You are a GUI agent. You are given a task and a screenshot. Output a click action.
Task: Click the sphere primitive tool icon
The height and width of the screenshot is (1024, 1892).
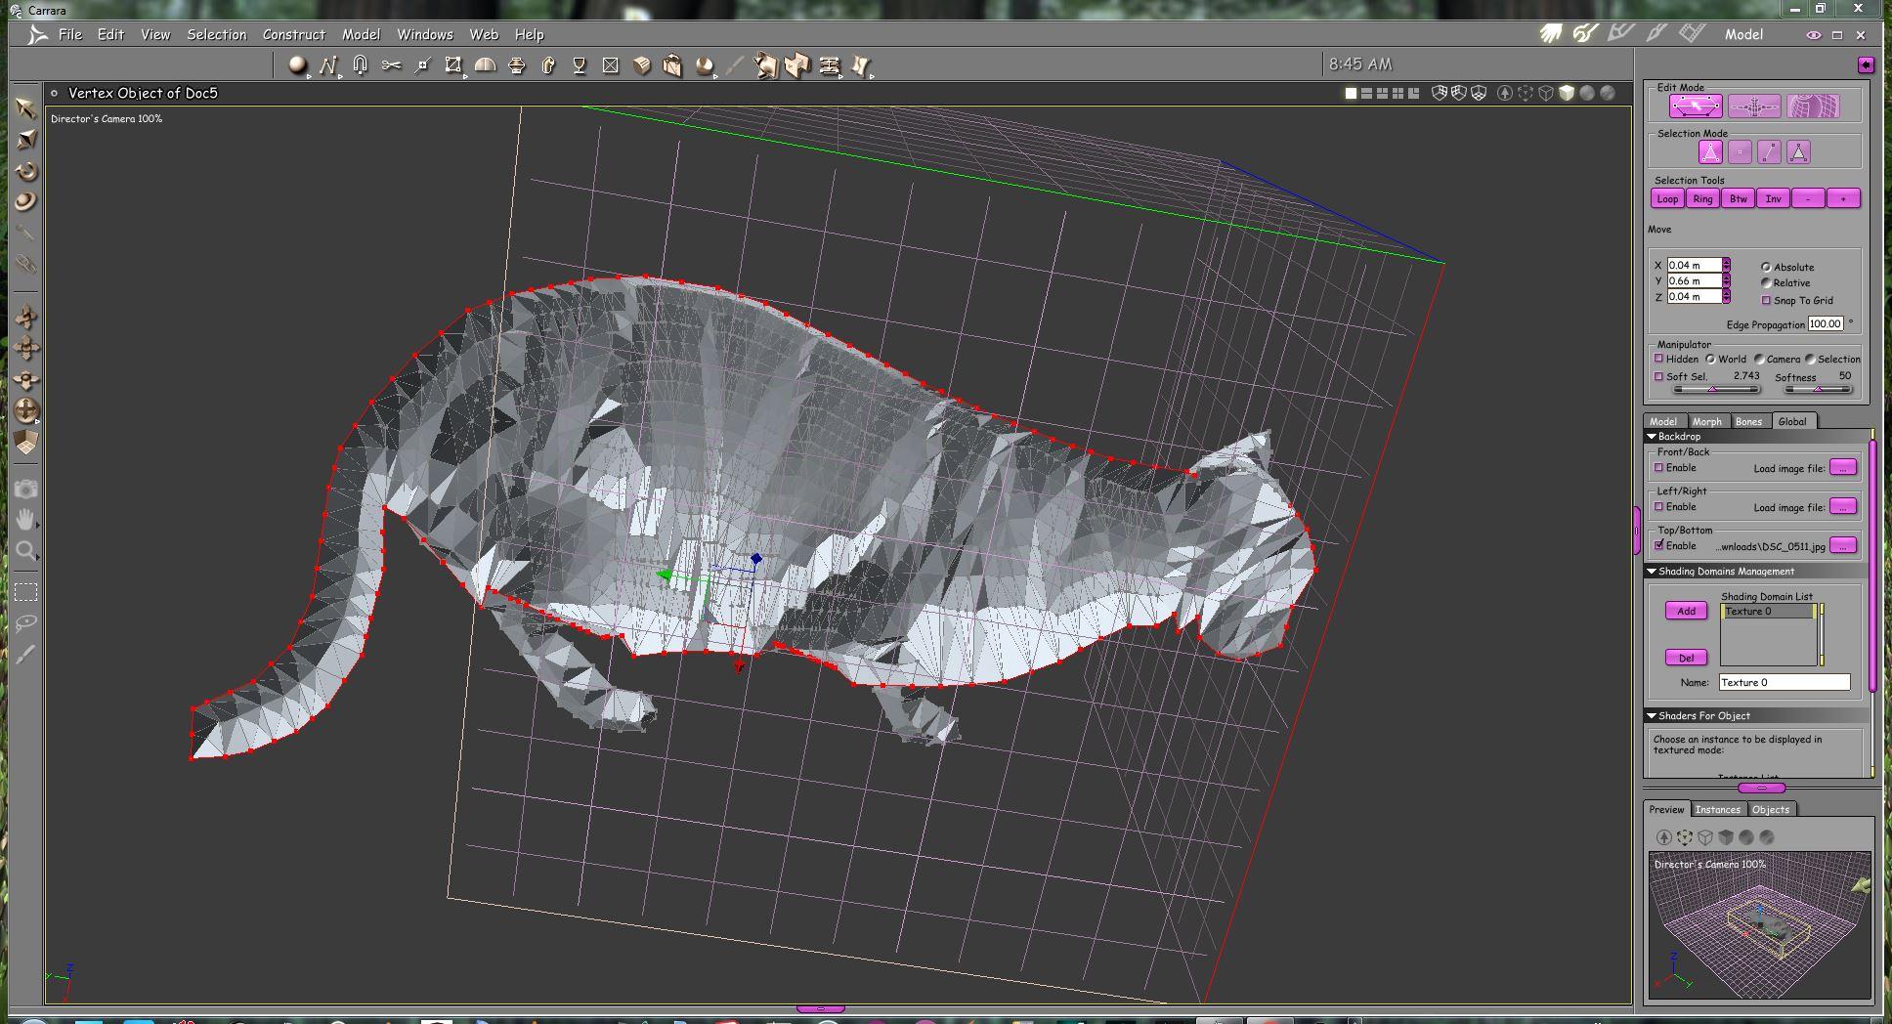[297, 65]
